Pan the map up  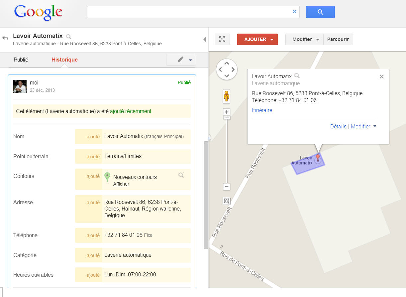click(x=227, y=63)
